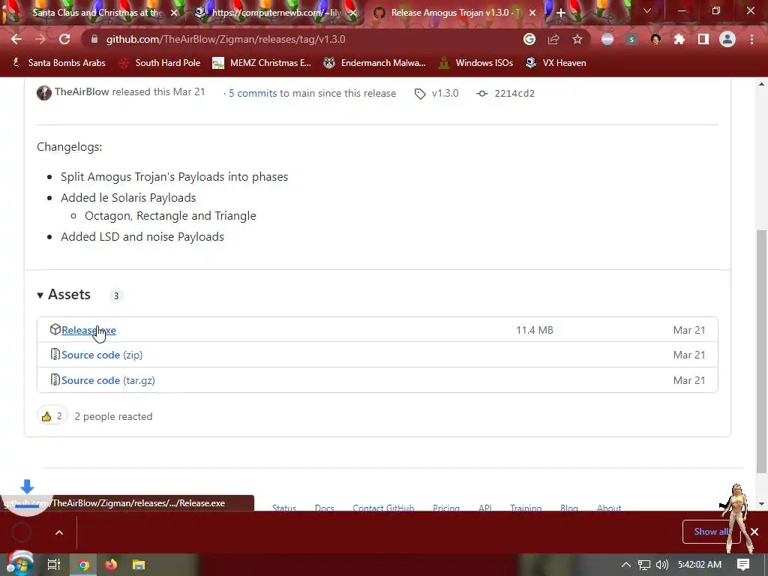768x576 pixels.
Task: Close the downloads bar
Action: [x=754, y=532]
